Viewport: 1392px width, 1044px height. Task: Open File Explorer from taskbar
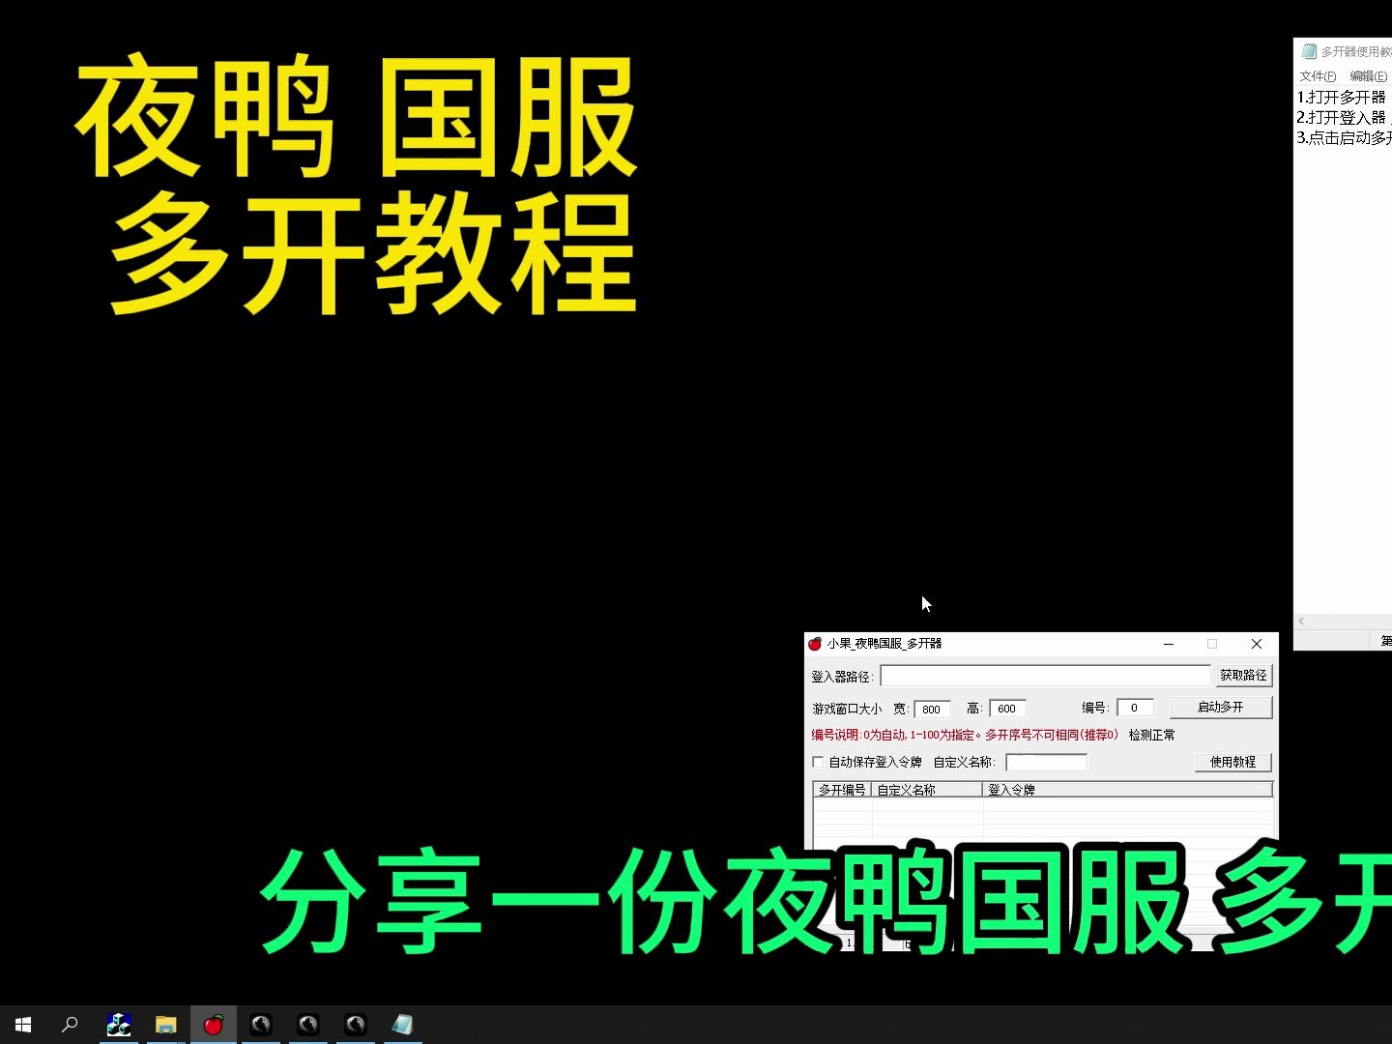[166, 1024]
